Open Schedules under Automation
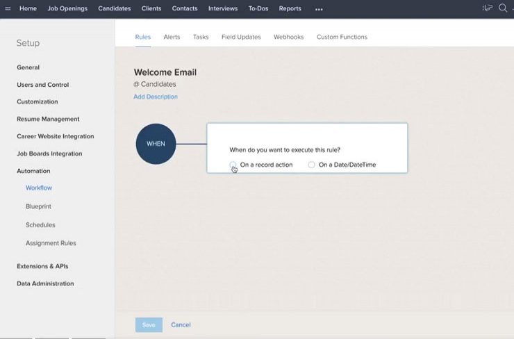Screen dimensions: 514x339 40,225
